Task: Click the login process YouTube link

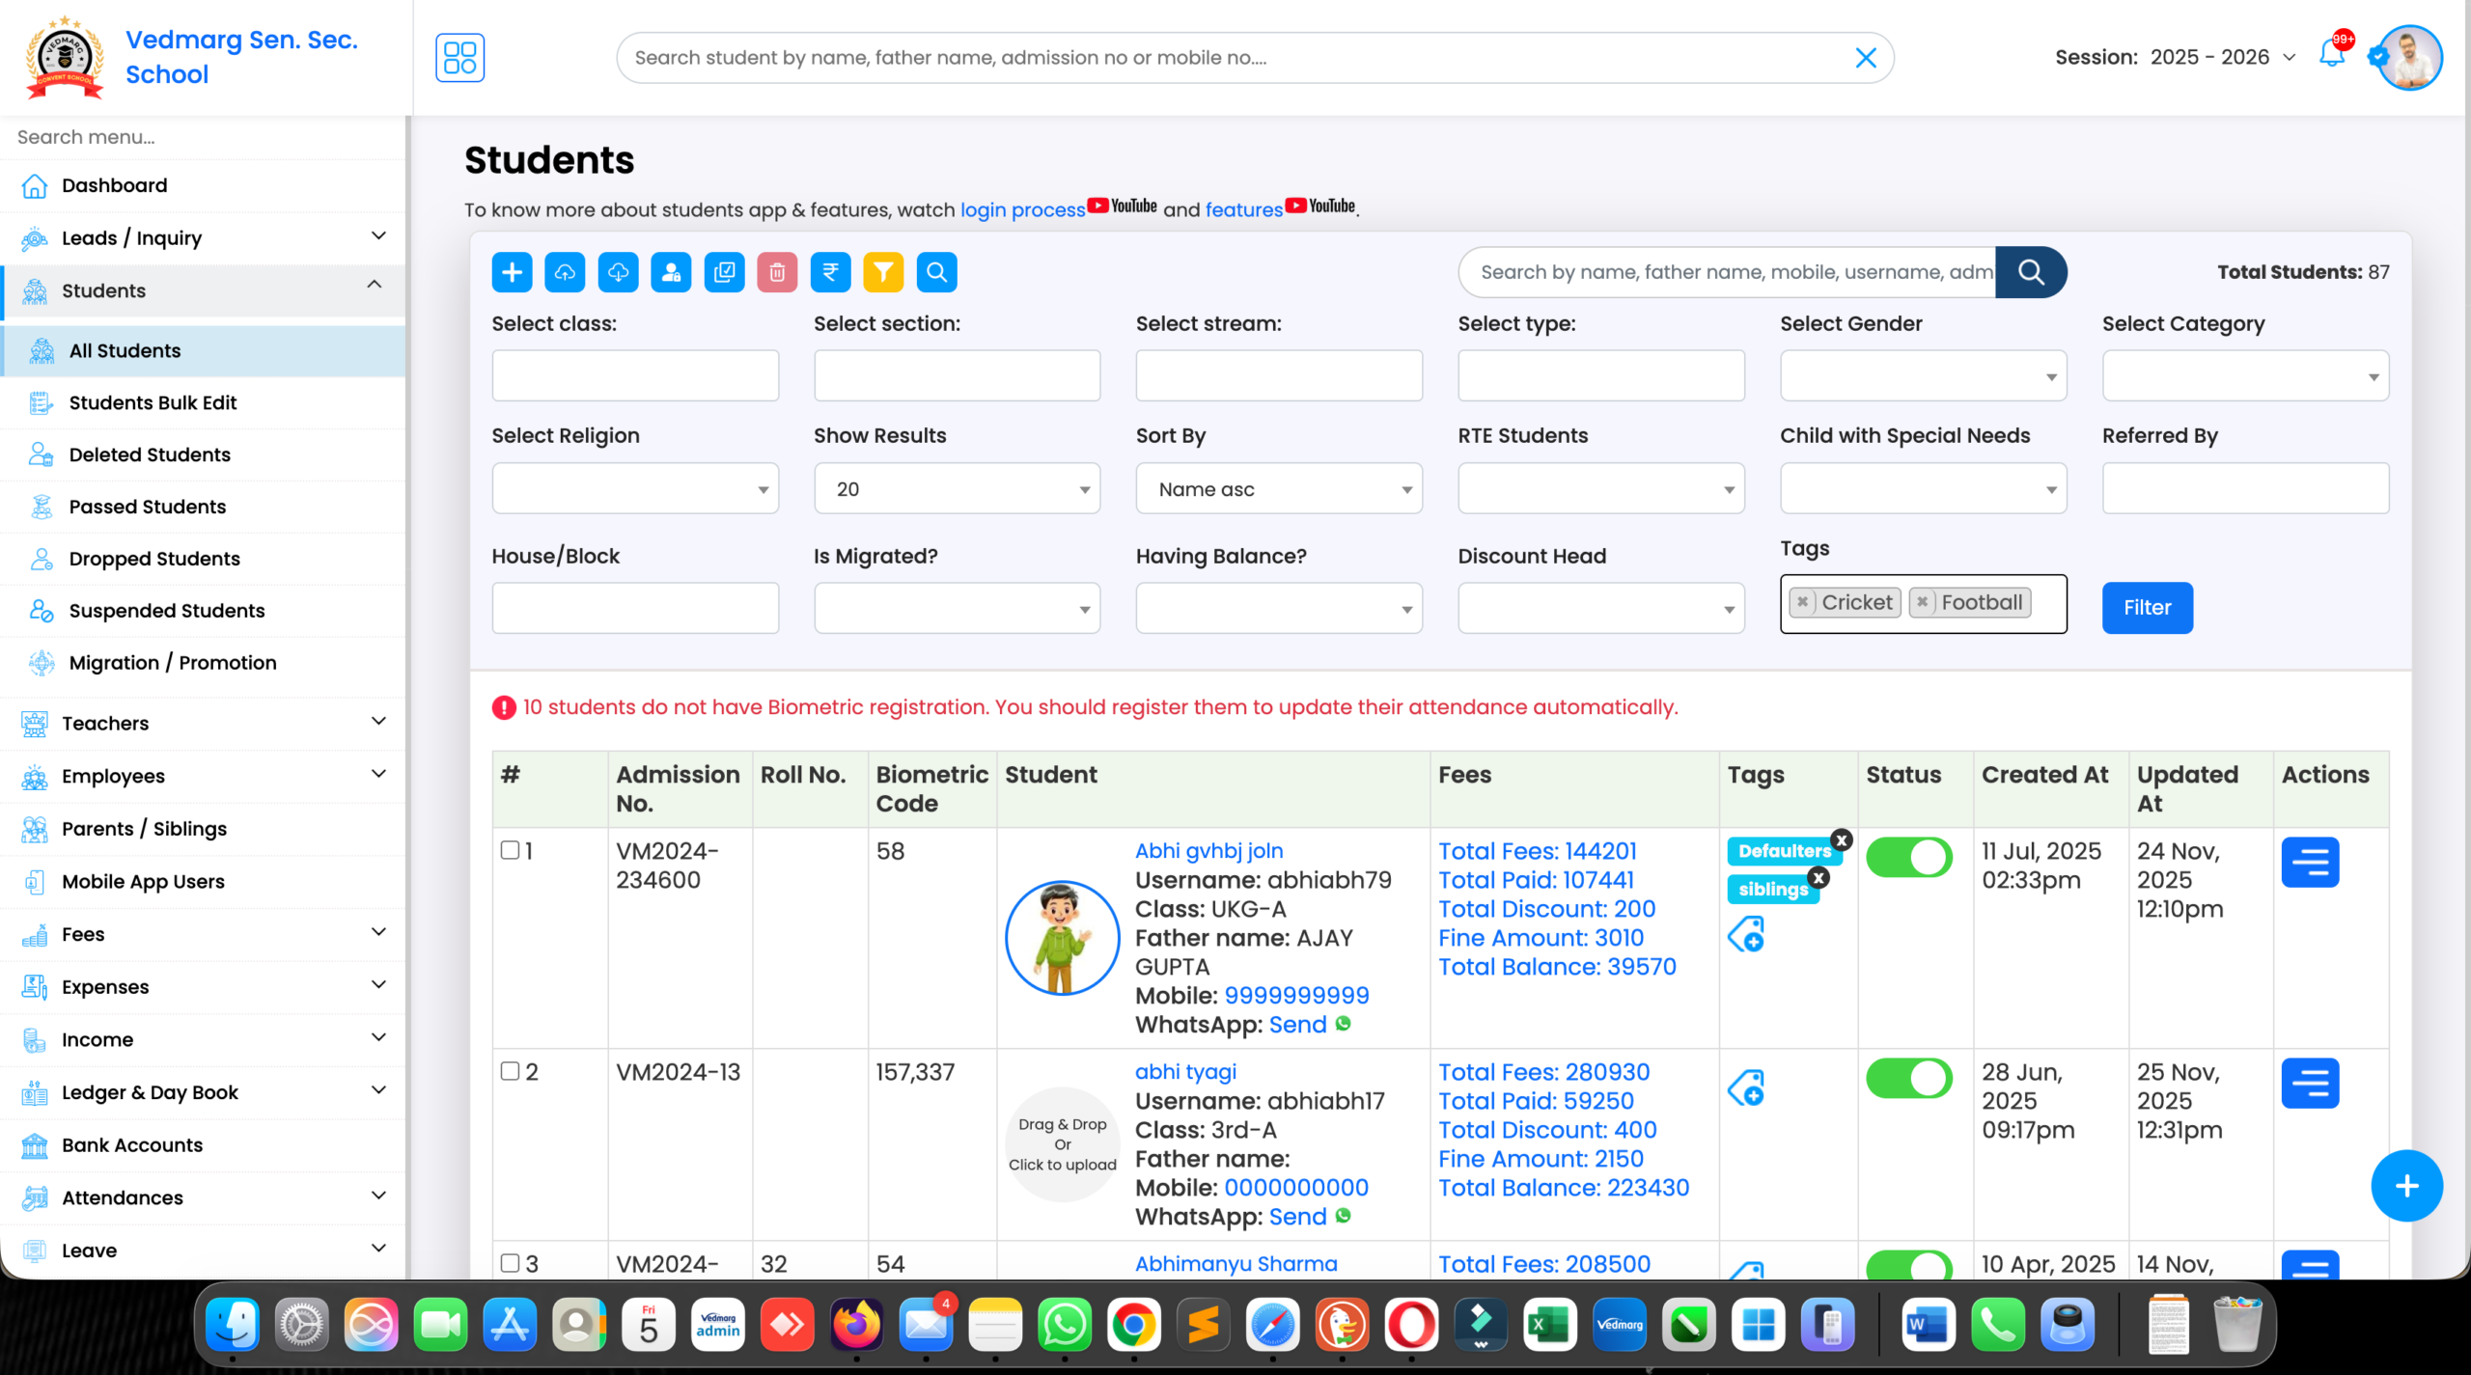Action: click(x=1022, y=209)
